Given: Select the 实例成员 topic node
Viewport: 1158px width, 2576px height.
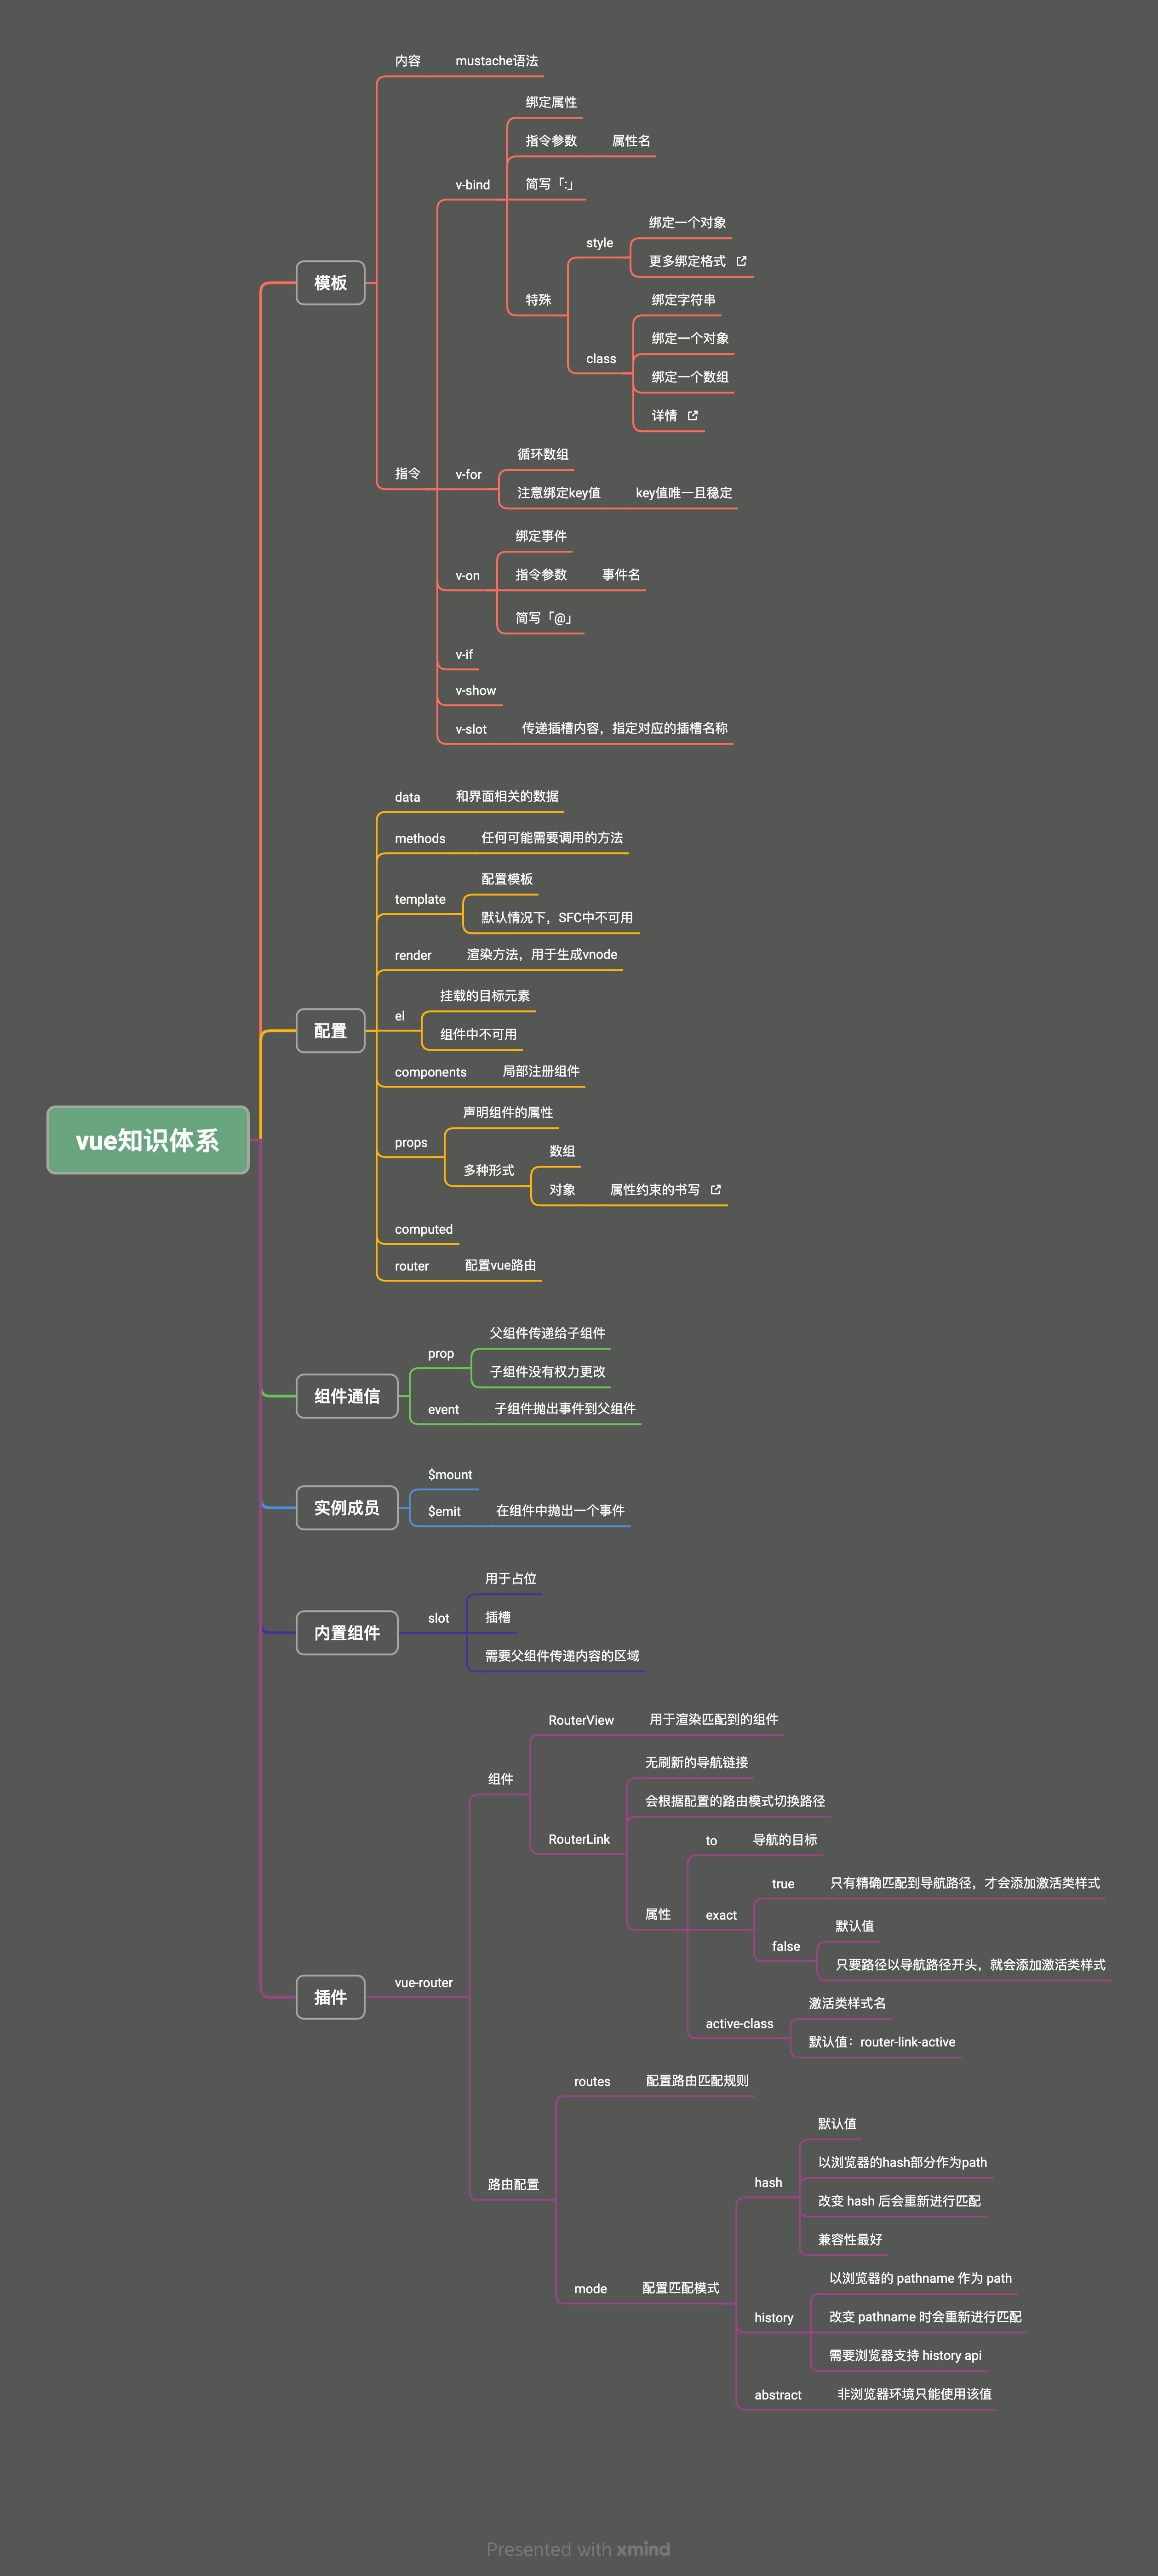Looking at the screenshot, I should 347,1508.
